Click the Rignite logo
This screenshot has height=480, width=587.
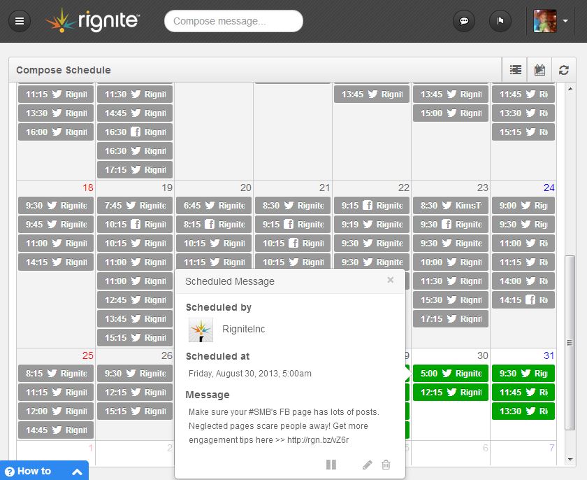click(92, 20)
